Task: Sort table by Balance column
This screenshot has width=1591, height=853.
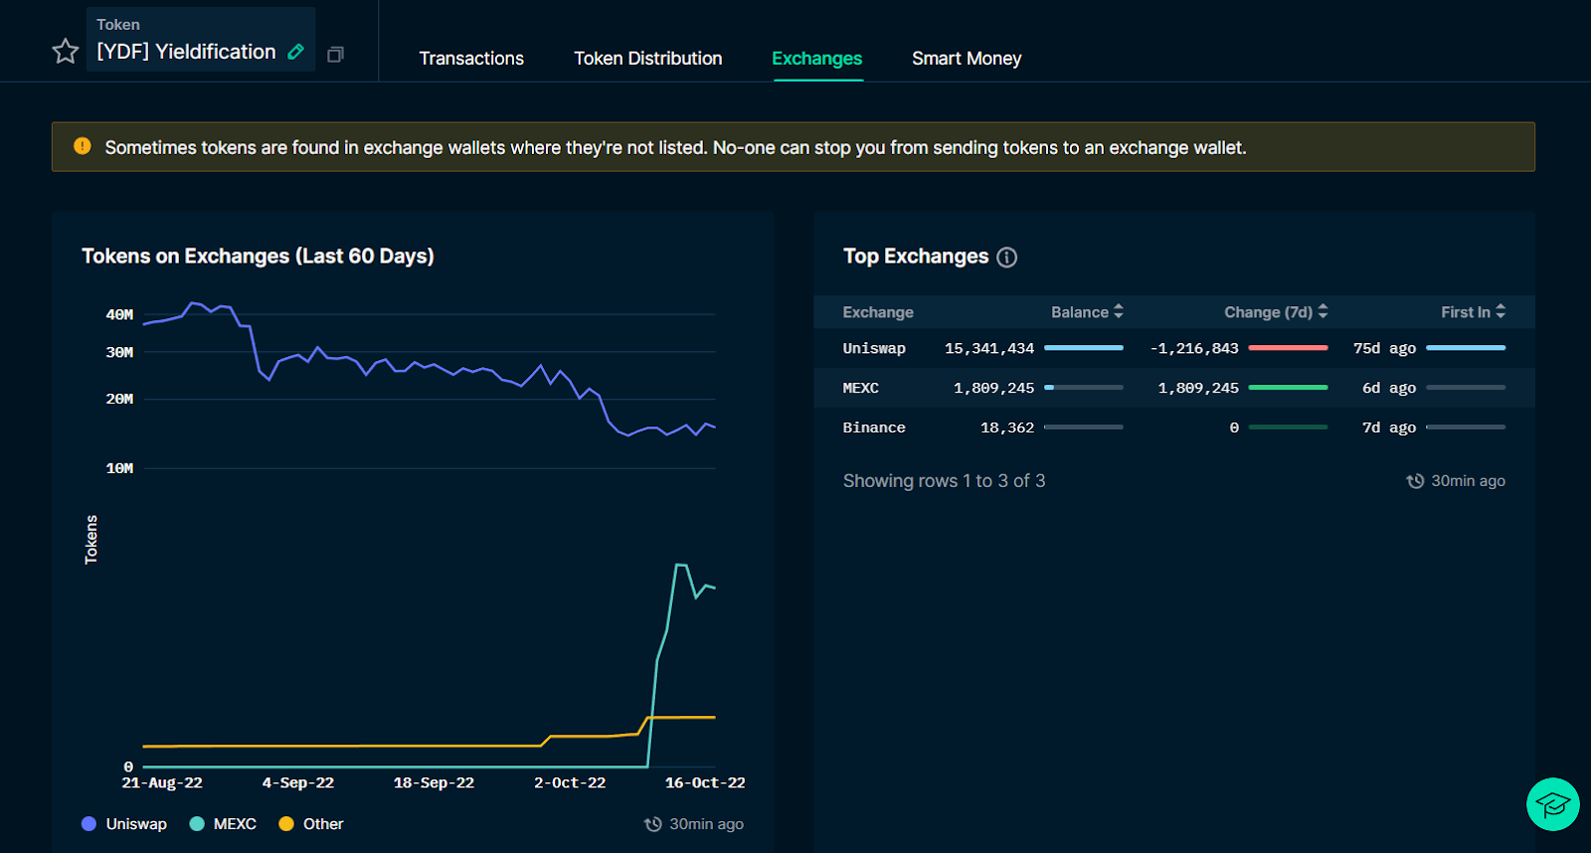Action: 1087,312
